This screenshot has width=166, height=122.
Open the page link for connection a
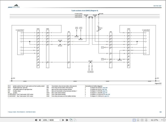[x=105, y=88]
